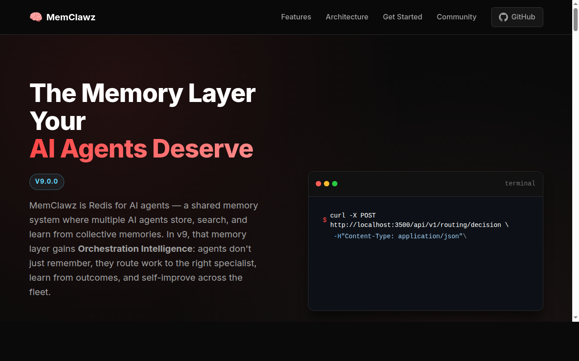
Task: Open the Community nav link
Action: click(x=456, y=17)
